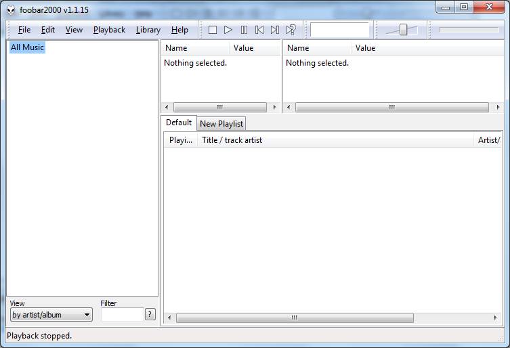Click right arrow of right properties panel scrollbar

coord(498,107)
